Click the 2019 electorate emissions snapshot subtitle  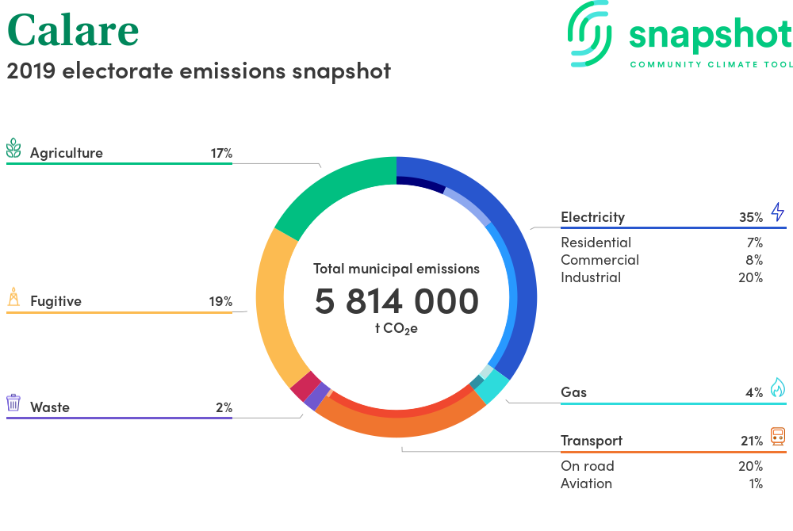pos(199,71)
